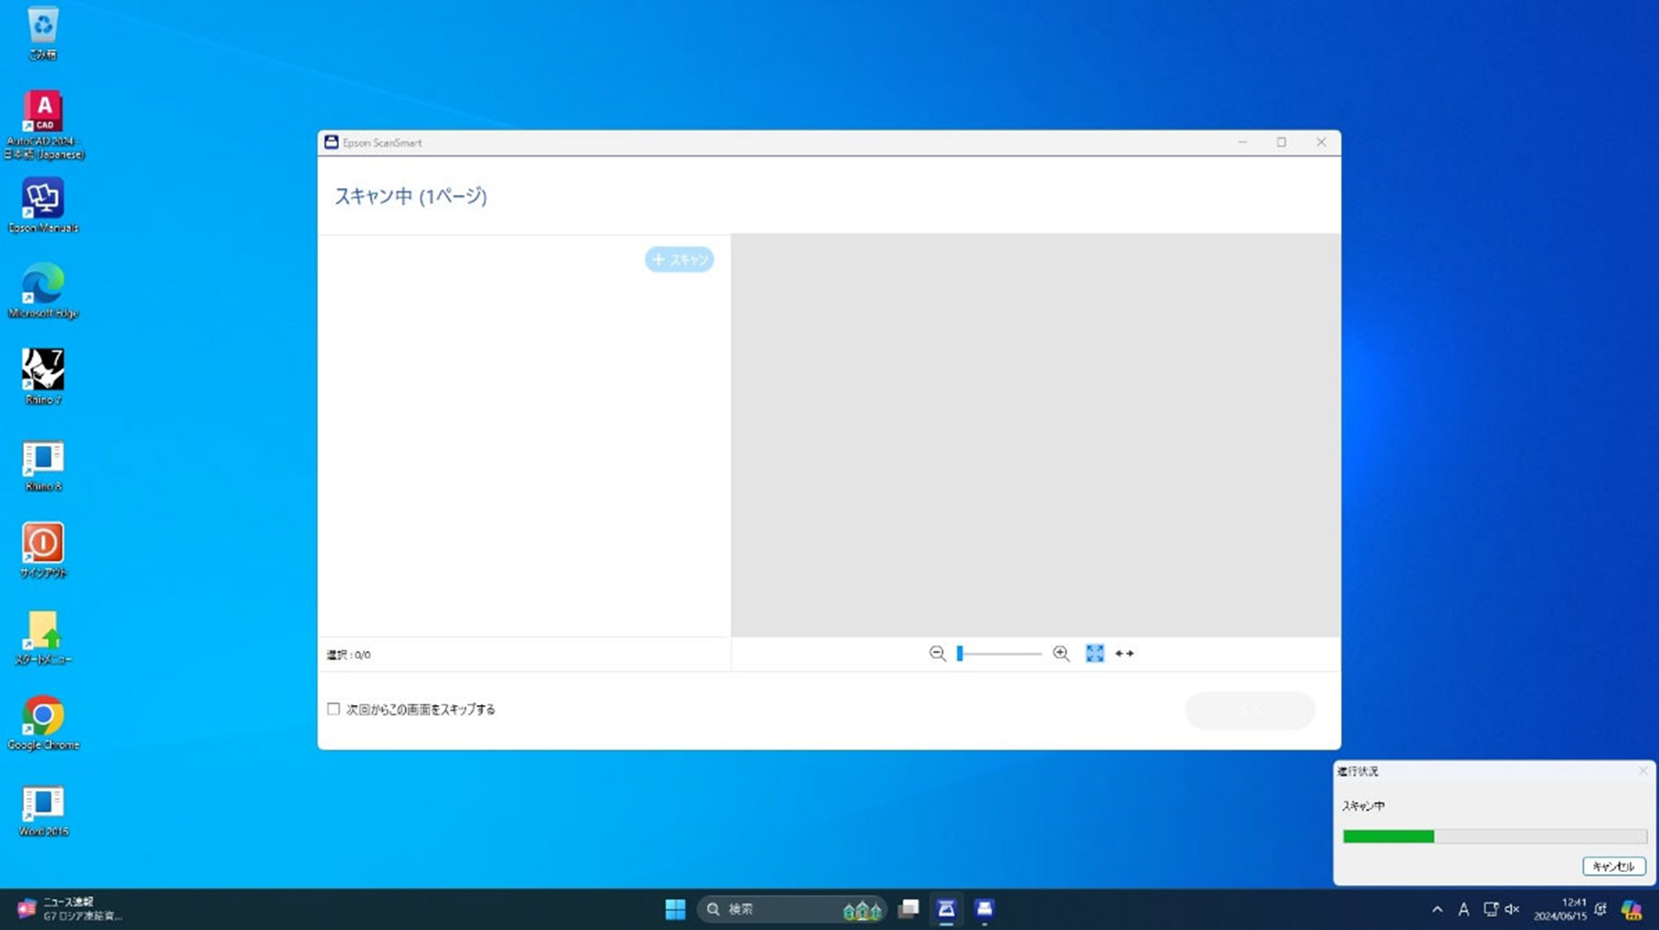Click the zoom in magnifier icon
The image size is (1659, 930).
pyautogui.click(x=1061, y=654)
